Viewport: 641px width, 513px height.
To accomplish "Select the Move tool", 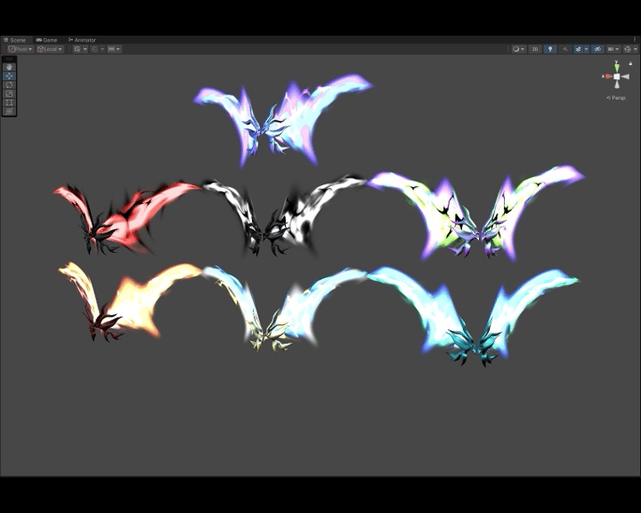I will coord(9,76).
